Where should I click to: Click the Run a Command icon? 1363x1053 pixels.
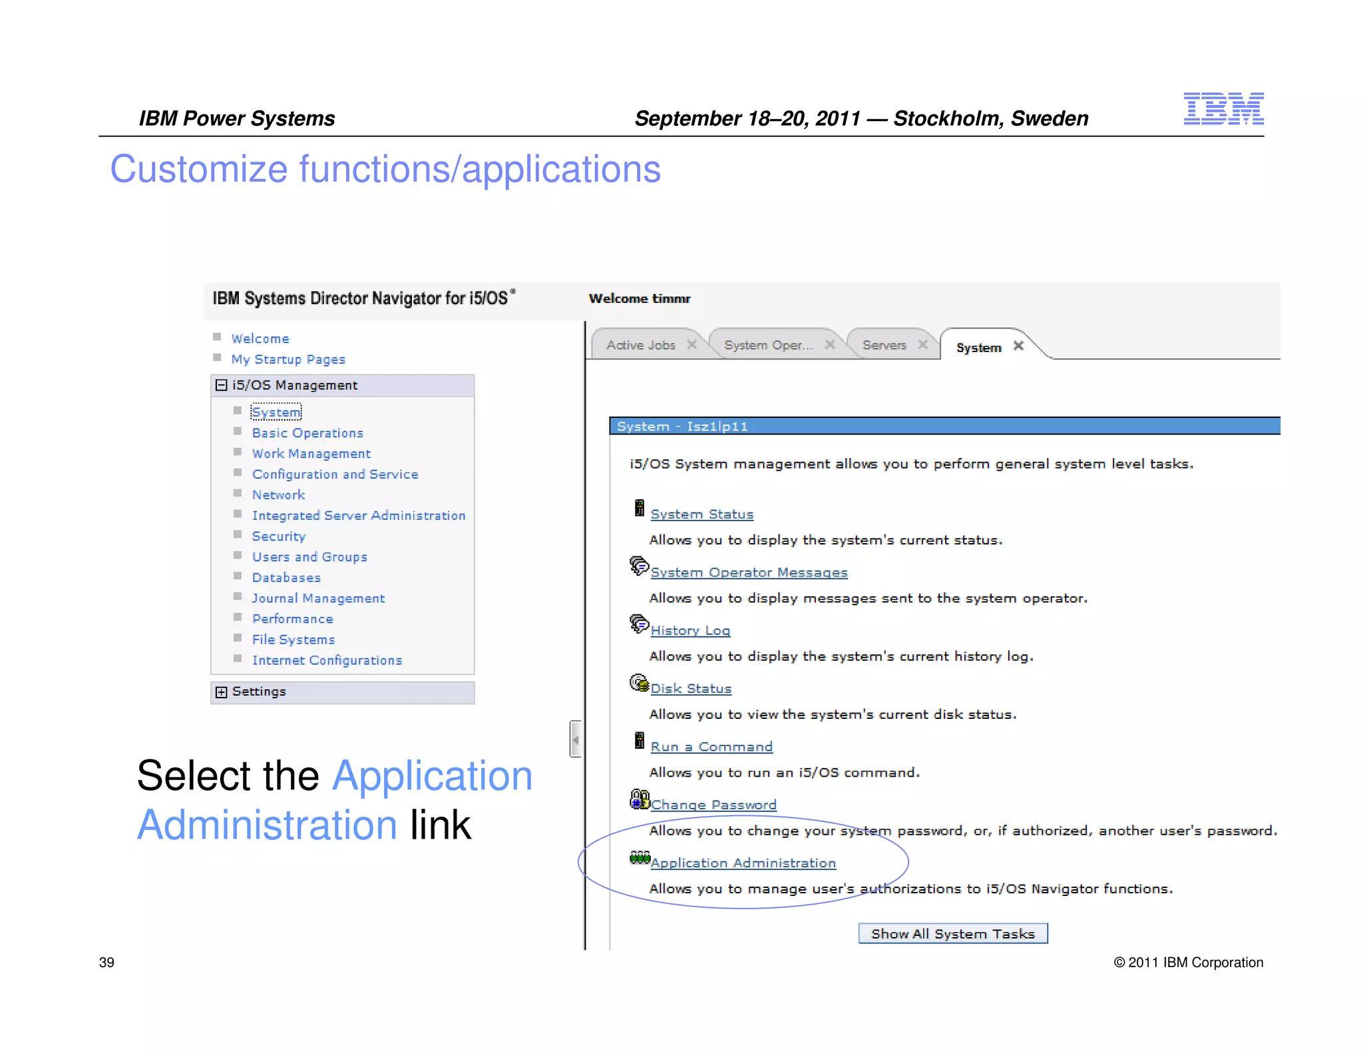(639, 741)
